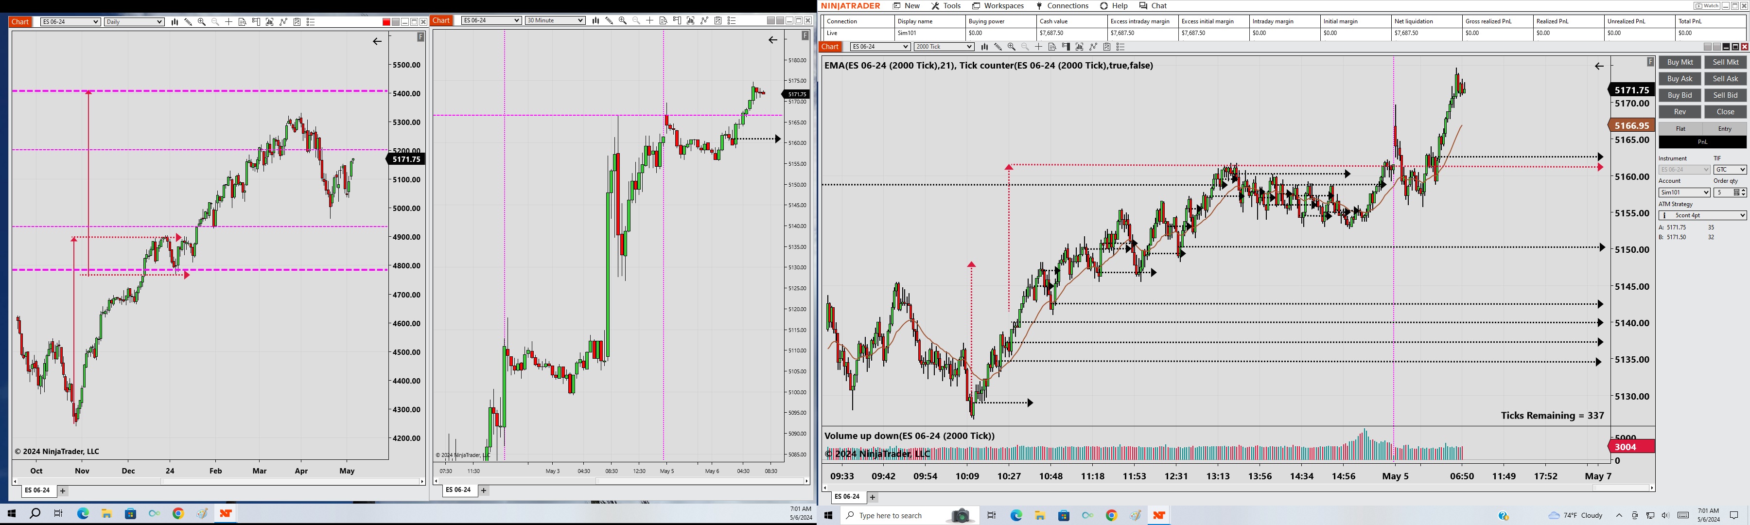Screen dimensions: 1750x525
Task: Open the New menu in NinjaTrader
Action: (907, 5)
